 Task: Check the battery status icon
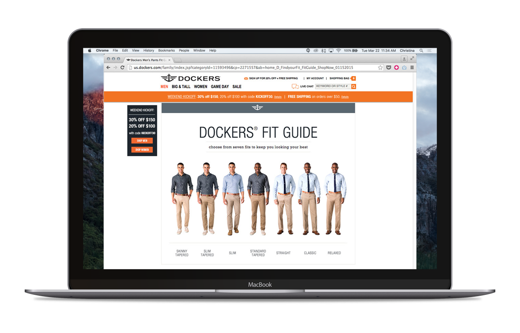[x=355, y=51]
